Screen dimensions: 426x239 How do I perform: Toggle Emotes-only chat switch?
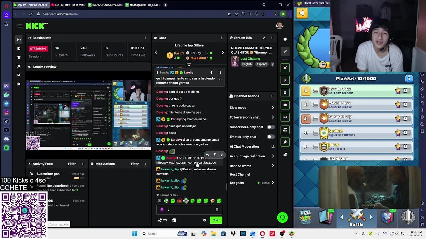[x=271, y=137]
